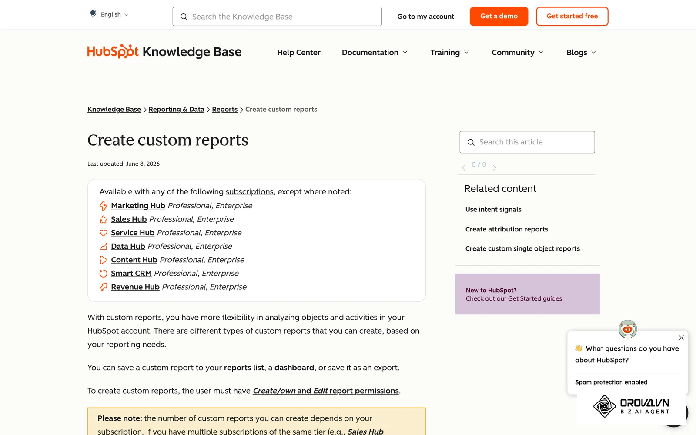Click Go to my account link

click(x=425, y=17)
